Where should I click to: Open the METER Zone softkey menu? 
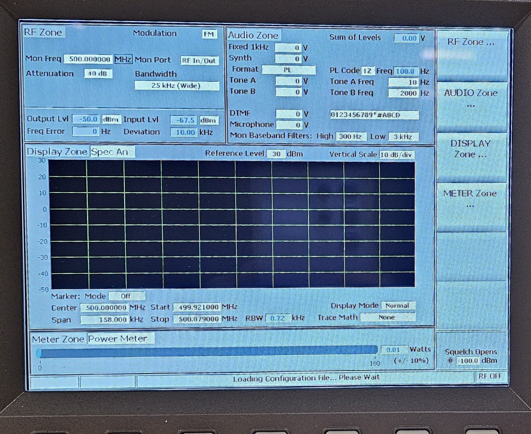tap(471, 207)
